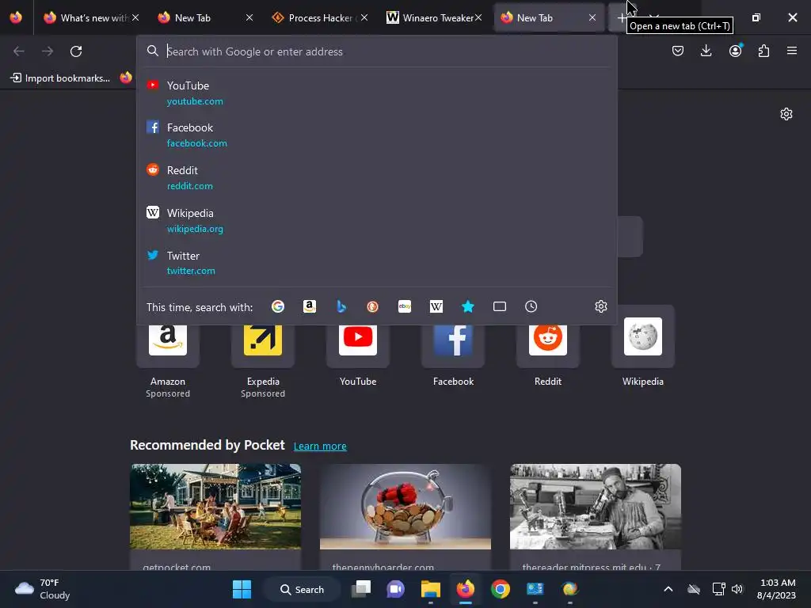
Task: Close the Winaero Tweaker tab
Action: click(478, 17)
